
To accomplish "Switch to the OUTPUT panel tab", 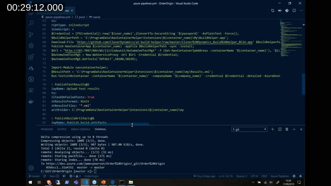I will (62, 129).
